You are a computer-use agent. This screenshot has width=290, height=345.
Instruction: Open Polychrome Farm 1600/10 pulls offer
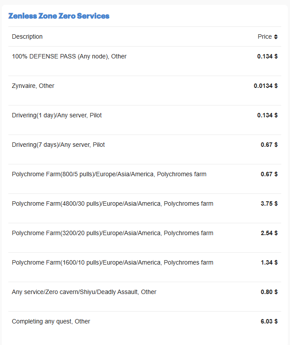(x=113, y=263)
